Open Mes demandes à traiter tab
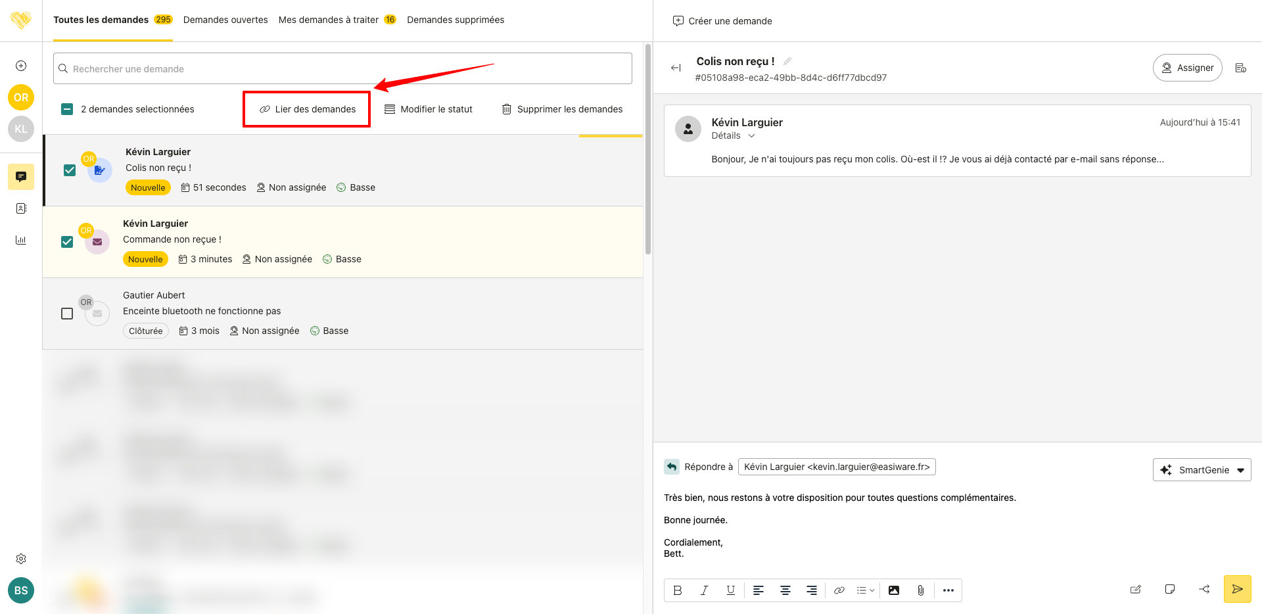 click(328, 20)
